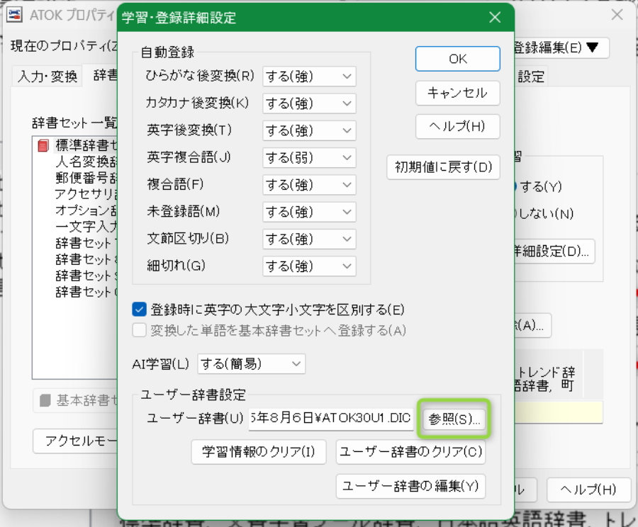Confirm with the OK button
This screenshot has width=638, height=527.
click(458, 59)
